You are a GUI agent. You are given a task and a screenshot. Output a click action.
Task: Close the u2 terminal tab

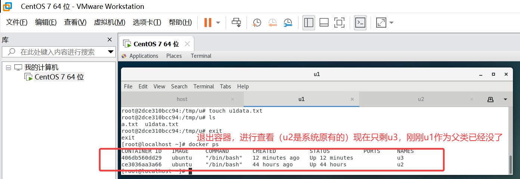click(x=472, y=100)
